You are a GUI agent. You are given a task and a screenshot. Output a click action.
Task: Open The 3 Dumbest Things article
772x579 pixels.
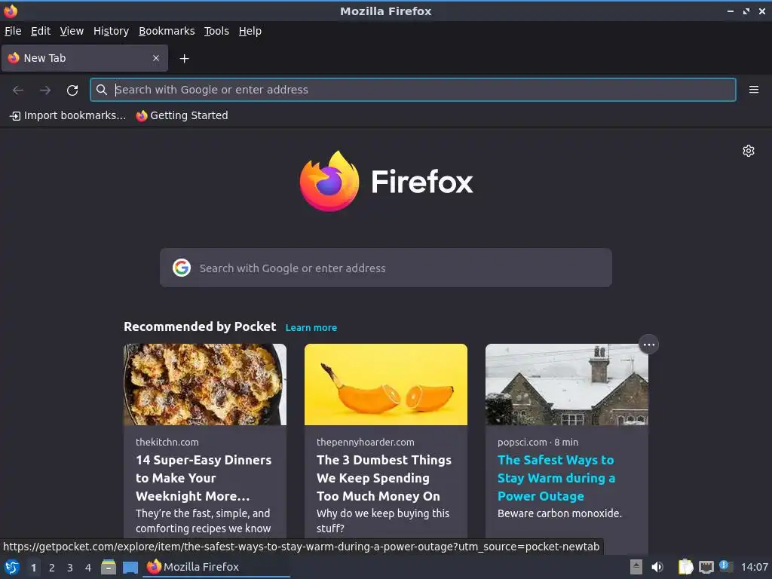coord(384,477)
